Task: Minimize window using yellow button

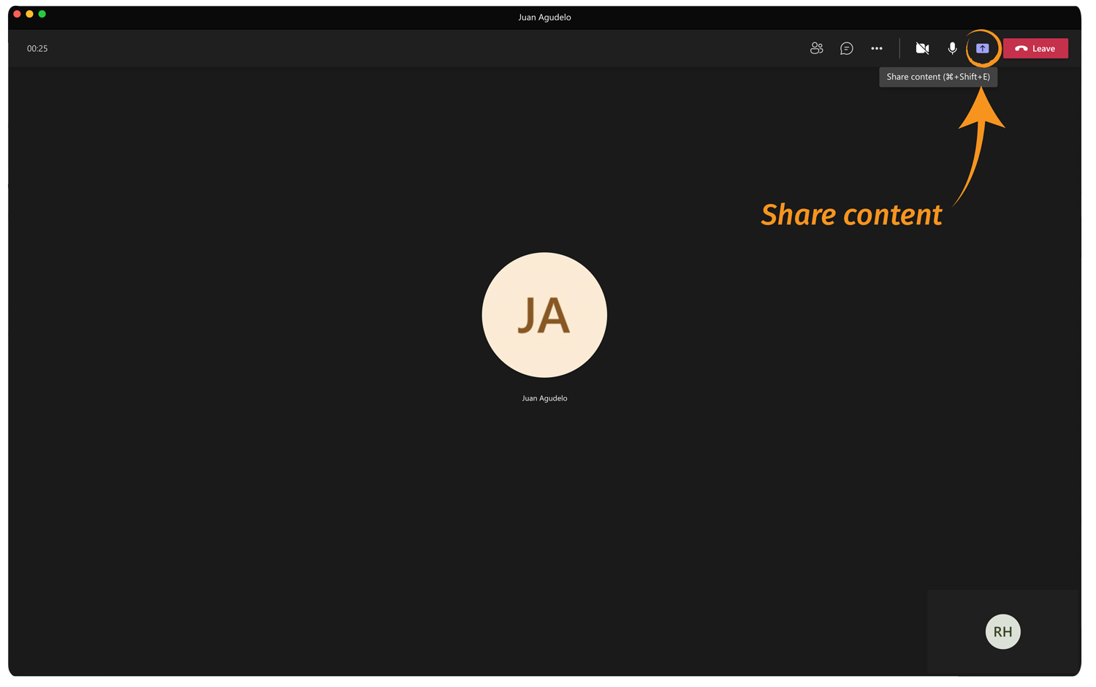Action: (x=29, y=14)
